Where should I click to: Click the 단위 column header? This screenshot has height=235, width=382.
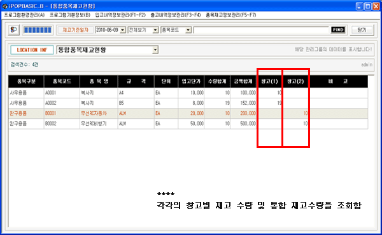(x=166, y=81)
